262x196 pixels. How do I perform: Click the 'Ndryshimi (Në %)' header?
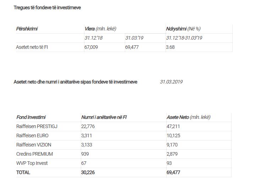tap(183, 29)
